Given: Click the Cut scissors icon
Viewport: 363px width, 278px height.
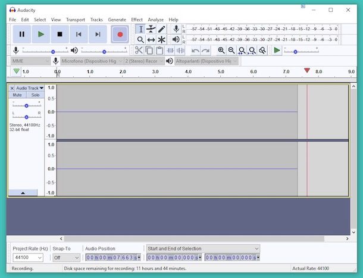Looking at the screenshot, I should (139, 50).
